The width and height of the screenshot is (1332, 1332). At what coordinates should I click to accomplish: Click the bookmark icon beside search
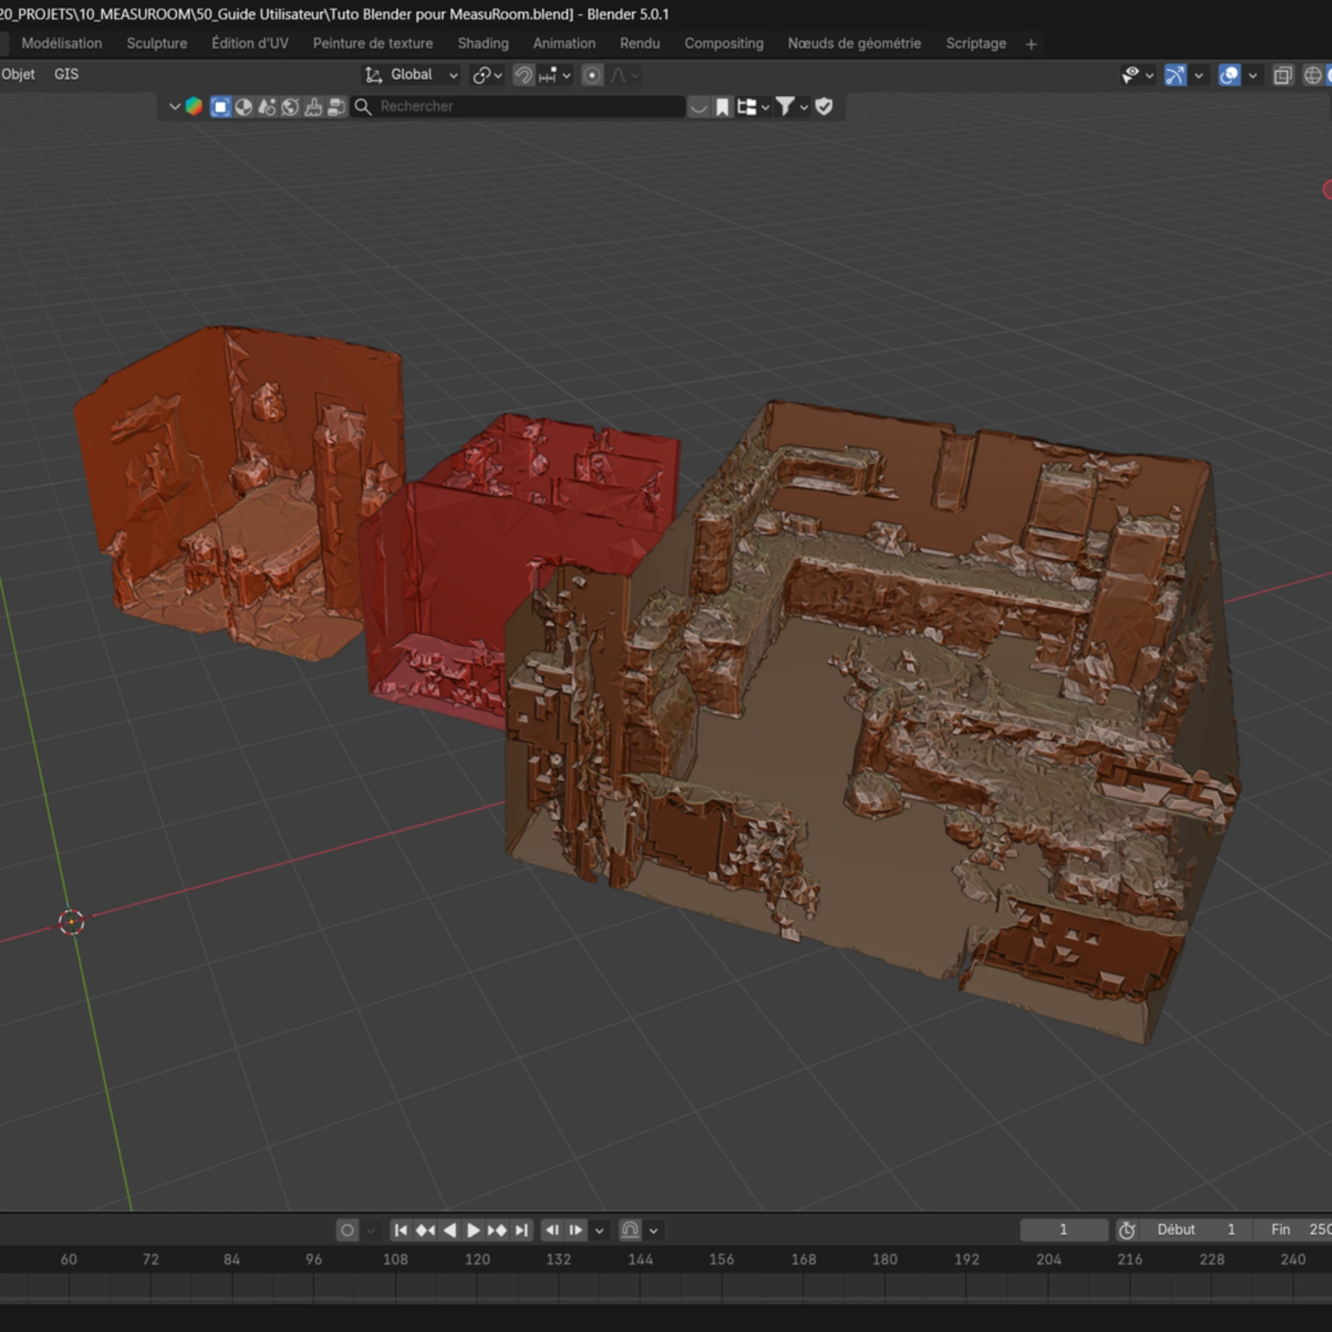722,107
